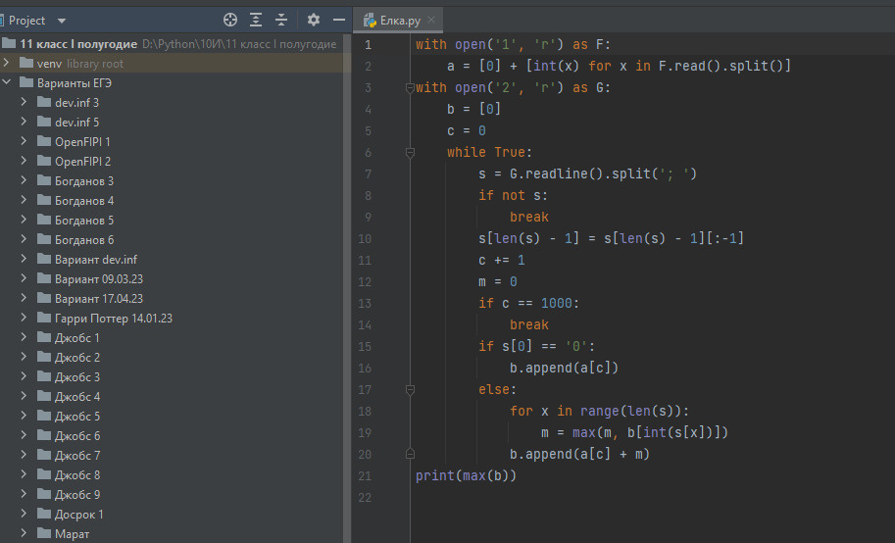895x543 pixels.
Task: Fold the 'with open('2')' block at line 3
Action: click(x=410, y=87)
